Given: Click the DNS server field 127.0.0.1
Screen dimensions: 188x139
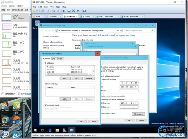Looking at the screenshot, I should coord(129,103).
